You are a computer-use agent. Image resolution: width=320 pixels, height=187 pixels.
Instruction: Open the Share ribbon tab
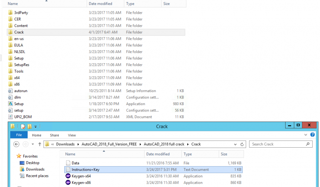click(54, 135)
